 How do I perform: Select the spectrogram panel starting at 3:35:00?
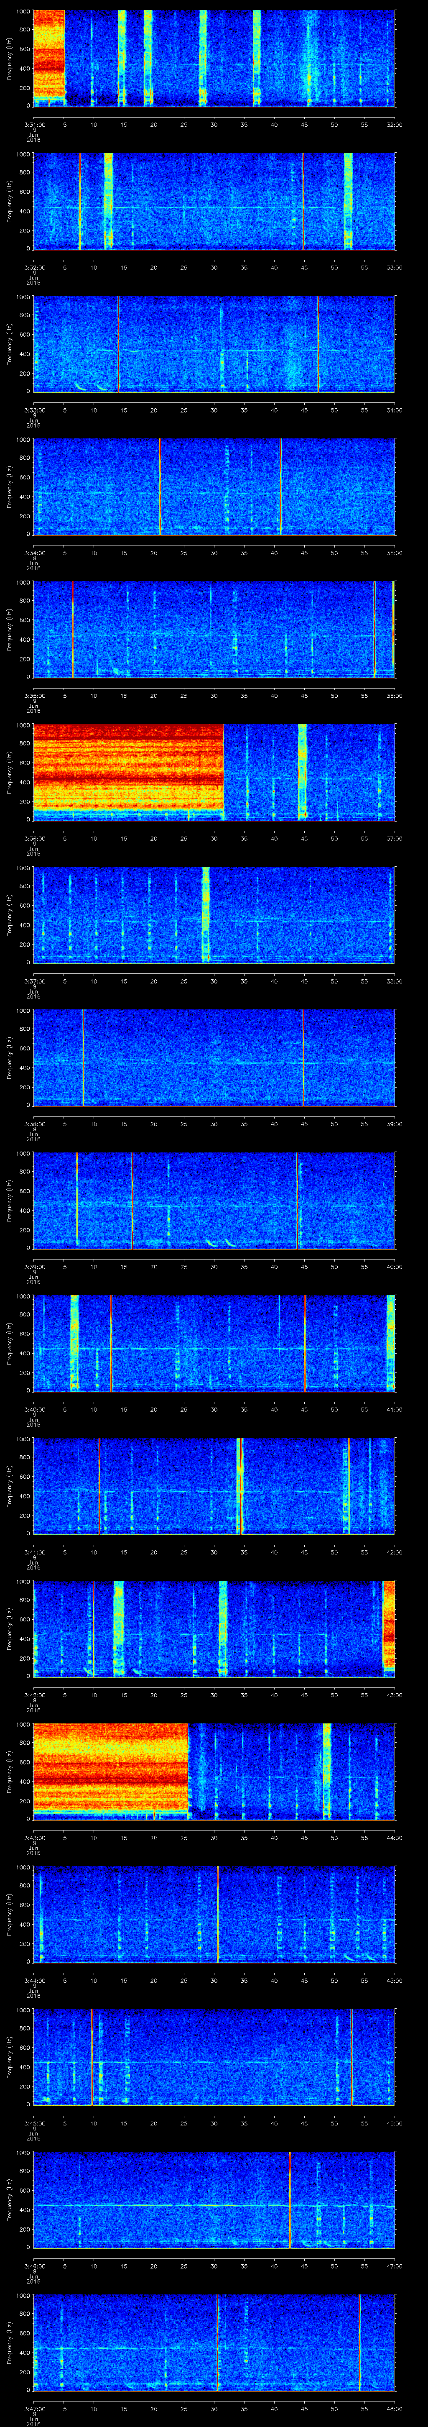(214, 630)
